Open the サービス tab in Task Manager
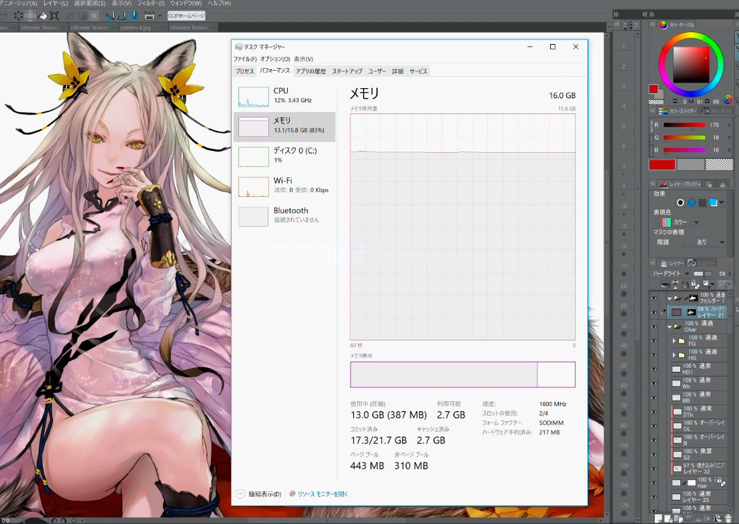 pos(419,71)
